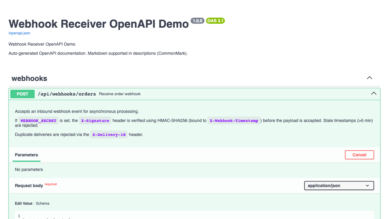Collapse the POST /api/webhooks/orders operation chevron
Screen dimensions: 389x219
[374, 94]
